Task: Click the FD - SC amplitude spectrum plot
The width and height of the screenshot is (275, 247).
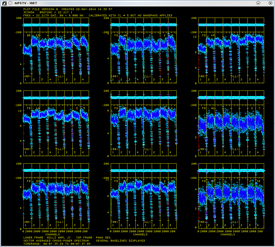Action: (231, 203)
